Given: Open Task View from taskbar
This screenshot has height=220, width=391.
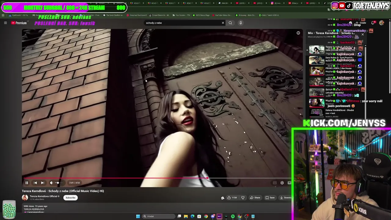Looking at the screenshot, I should coord(179,216).
